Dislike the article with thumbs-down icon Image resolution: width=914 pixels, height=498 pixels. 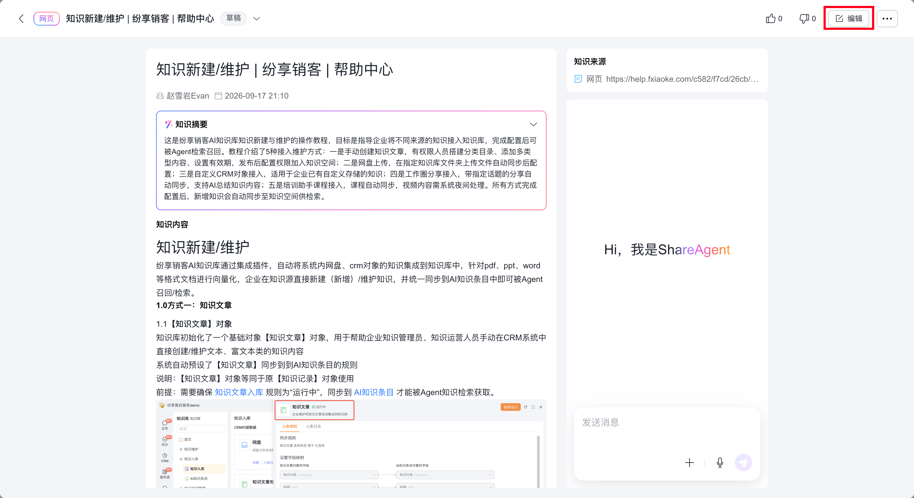point(804,18)
